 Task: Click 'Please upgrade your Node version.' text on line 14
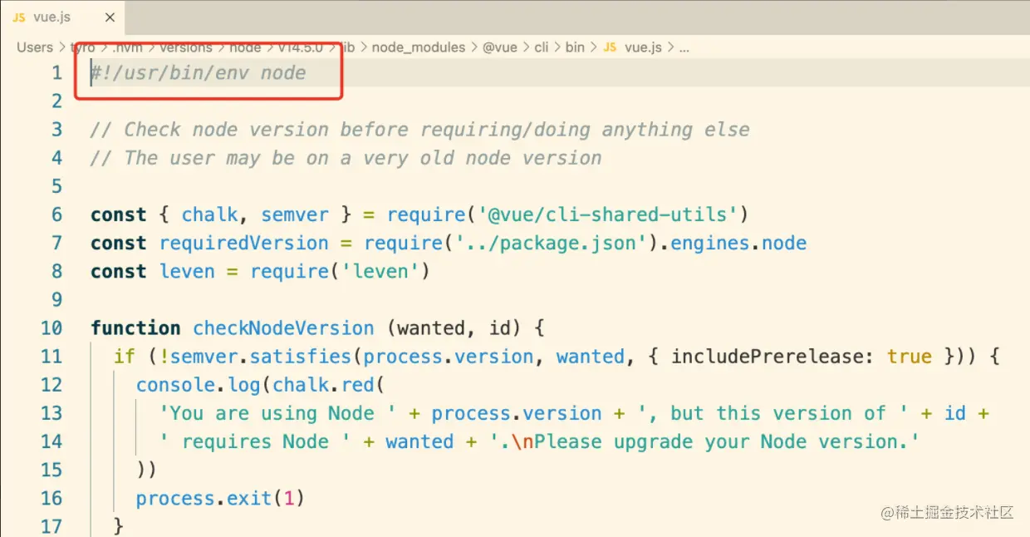[x=721, y=441]
